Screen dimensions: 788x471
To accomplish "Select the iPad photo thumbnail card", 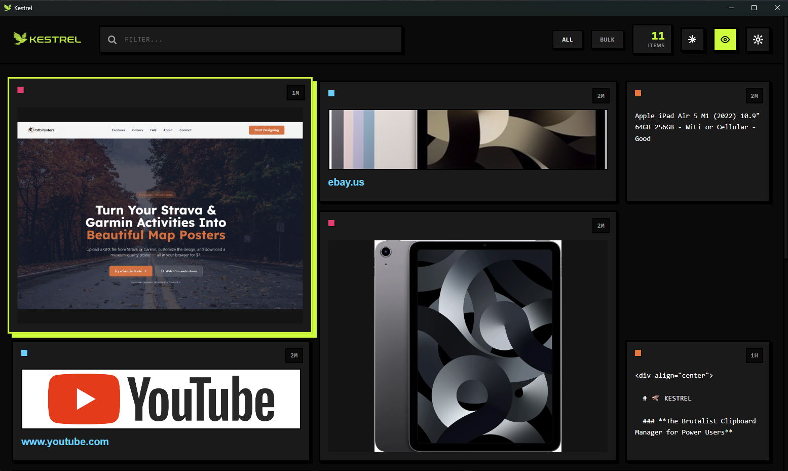I will (x=468, y=346).
